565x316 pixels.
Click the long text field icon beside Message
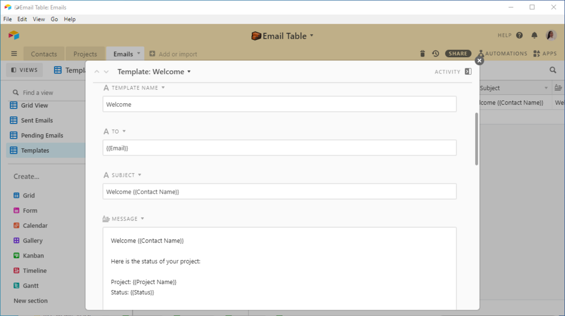[106, 218]
